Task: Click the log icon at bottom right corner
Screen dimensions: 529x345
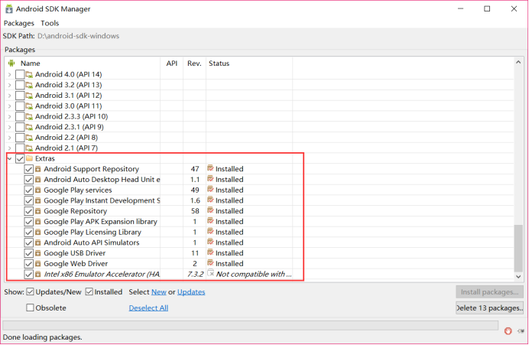Action: coord(521,330)
